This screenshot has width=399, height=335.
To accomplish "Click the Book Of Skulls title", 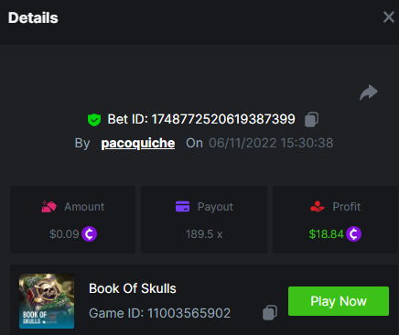I will coord(133,288).
